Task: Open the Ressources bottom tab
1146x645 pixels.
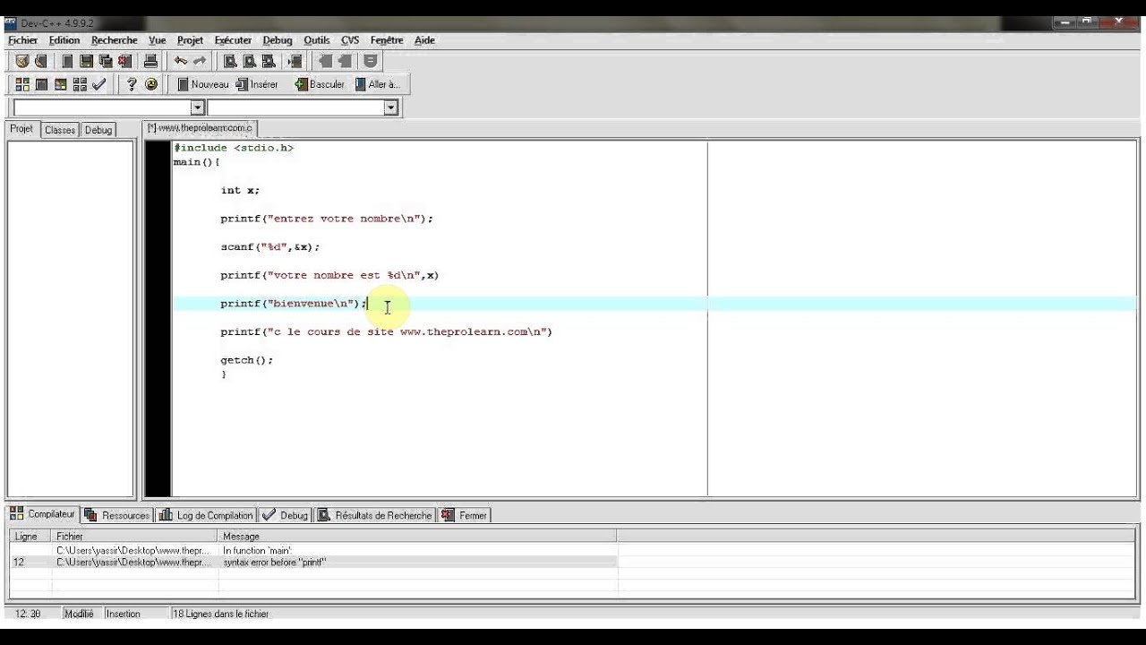Action: coord(117,515)
